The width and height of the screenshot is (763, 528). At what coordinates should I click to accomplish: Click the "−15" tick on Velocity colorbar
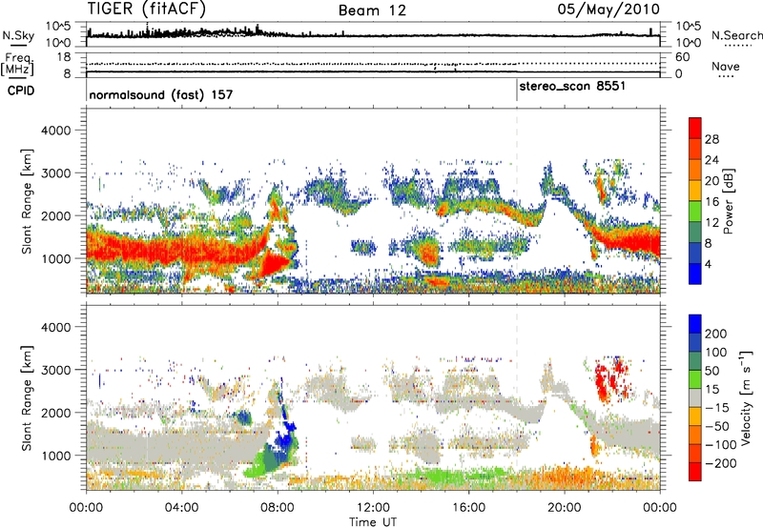click(717, 408)
